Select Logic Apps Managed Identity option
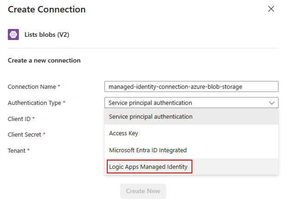The image size is (290, 207). tap(148, 167)
